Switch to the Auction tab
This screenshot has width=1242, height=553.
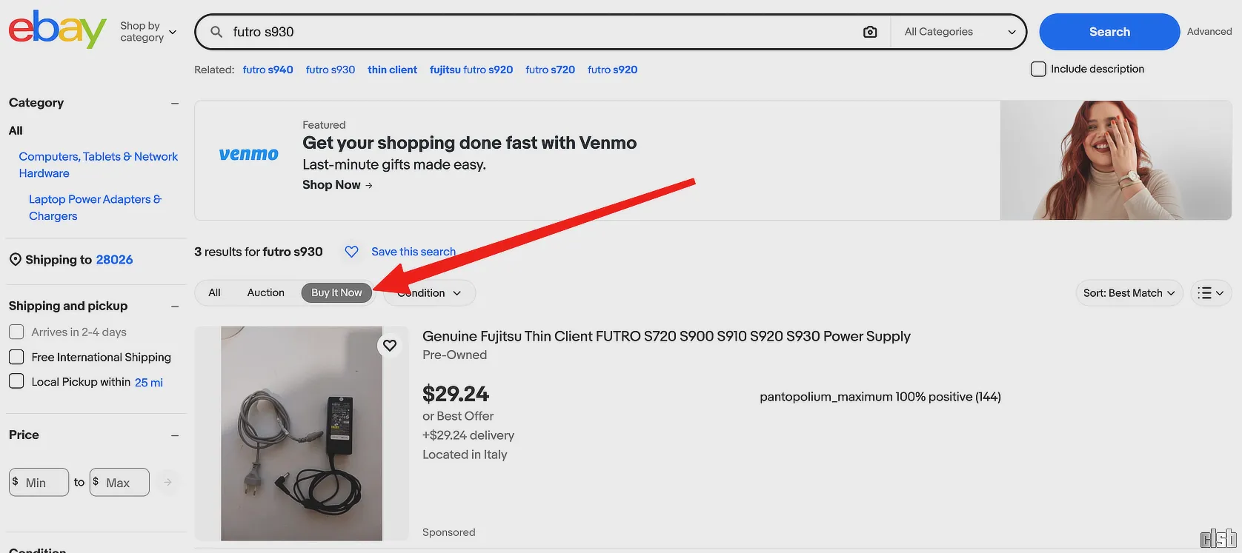click(265, 293)
